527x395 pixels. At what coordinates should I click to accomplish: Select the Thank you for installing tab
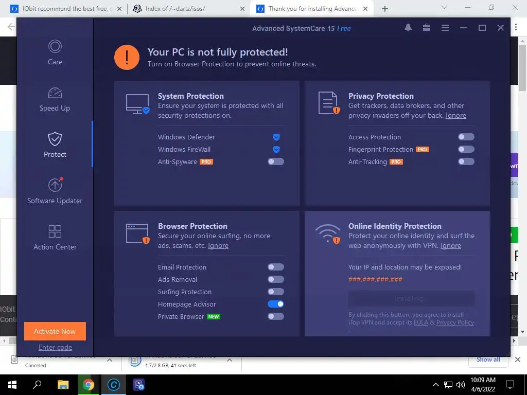coord(312,9)
